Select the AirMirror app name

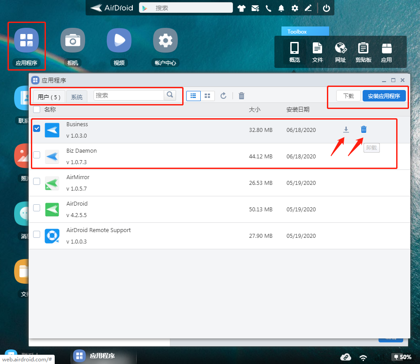pos(78,177)
